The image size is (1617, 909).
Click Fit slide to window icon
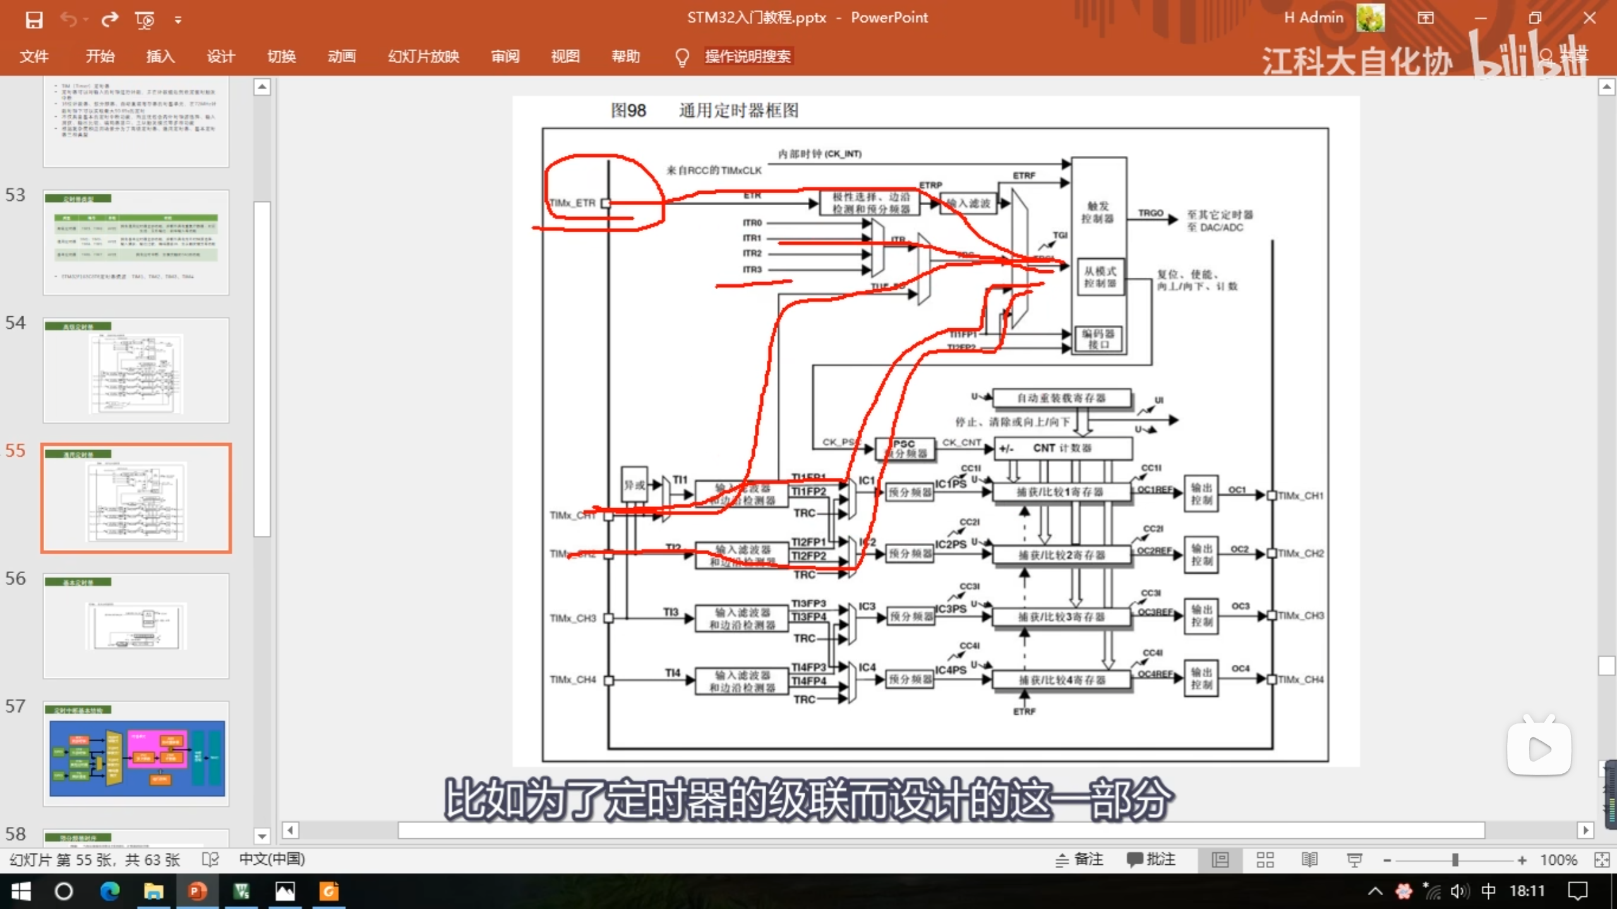[1602, 860]
